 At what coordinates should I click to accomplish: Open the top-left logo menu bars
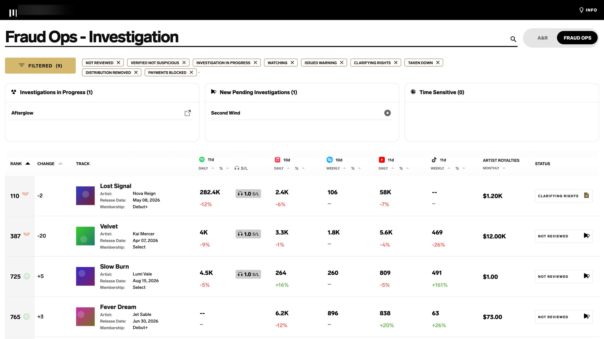(13, 13)
